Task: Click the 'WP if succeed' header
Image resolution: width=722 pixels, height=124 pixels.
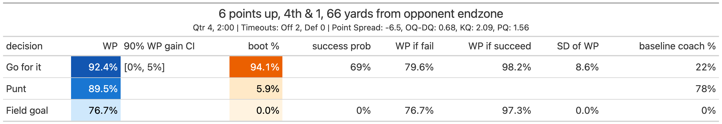Action: coord(500,46)
